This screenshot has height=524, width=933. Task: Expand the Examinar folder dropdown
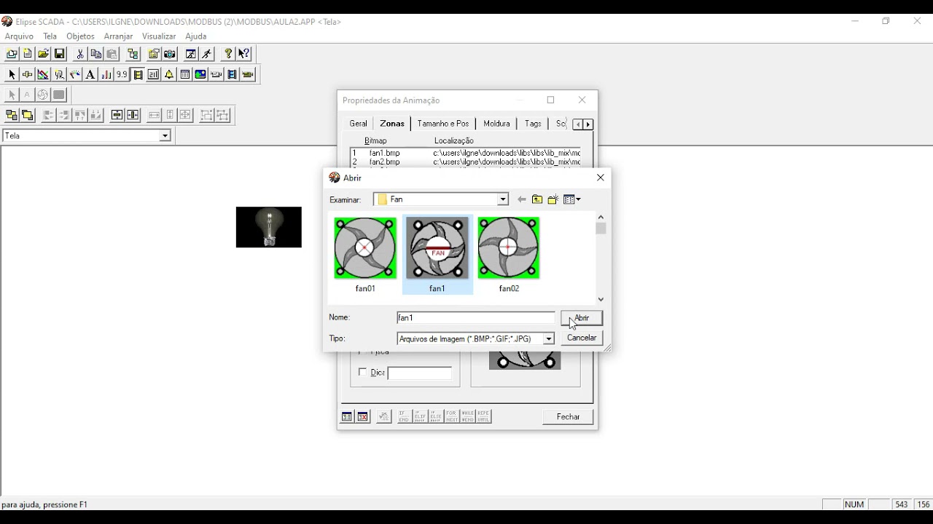[x=503, y=199]
